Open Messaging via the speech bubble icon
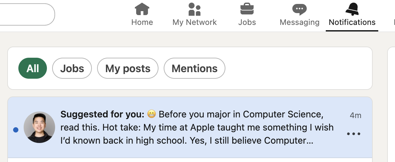395x162 pixels. coord(299,9)
